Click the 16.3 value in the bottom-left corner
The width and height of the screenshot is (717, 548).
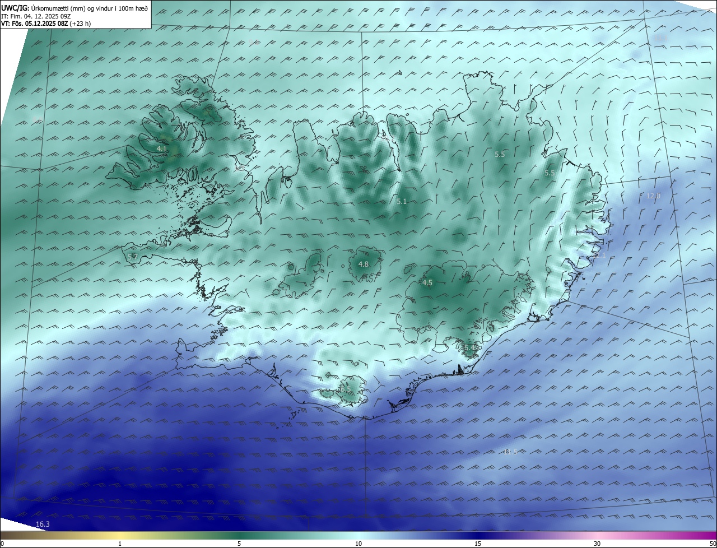pos(43,524)
